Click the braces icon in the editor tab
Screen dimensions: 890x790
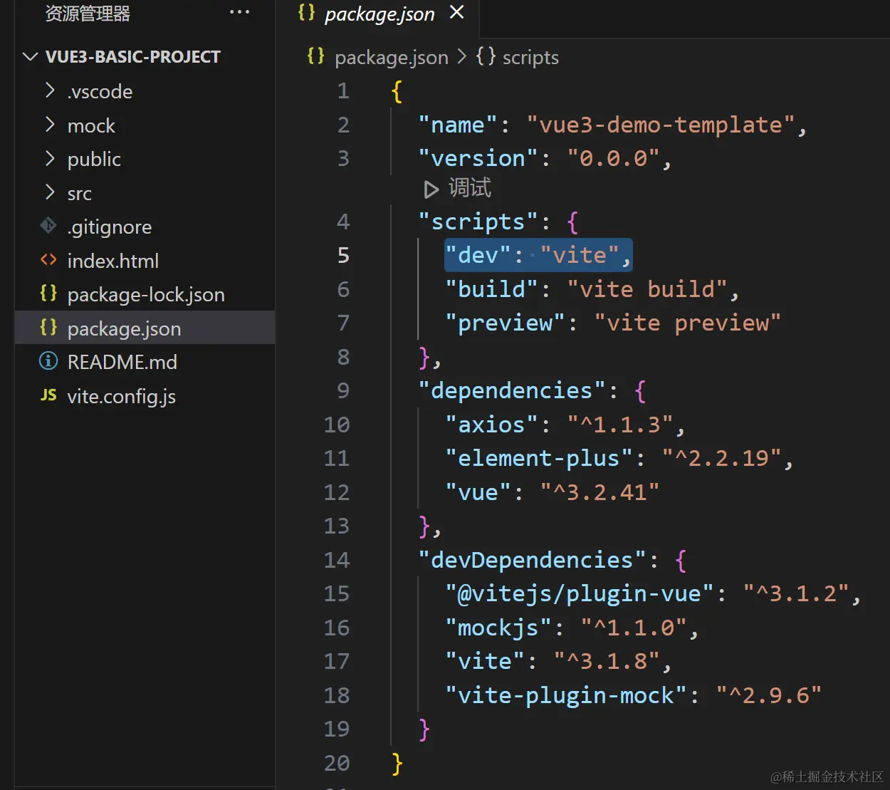click(x=306, y=12)
